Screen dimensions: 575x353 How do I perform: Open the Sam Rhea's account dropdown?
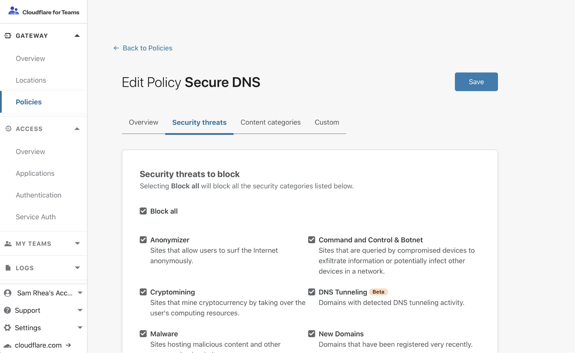pos(43,293)
